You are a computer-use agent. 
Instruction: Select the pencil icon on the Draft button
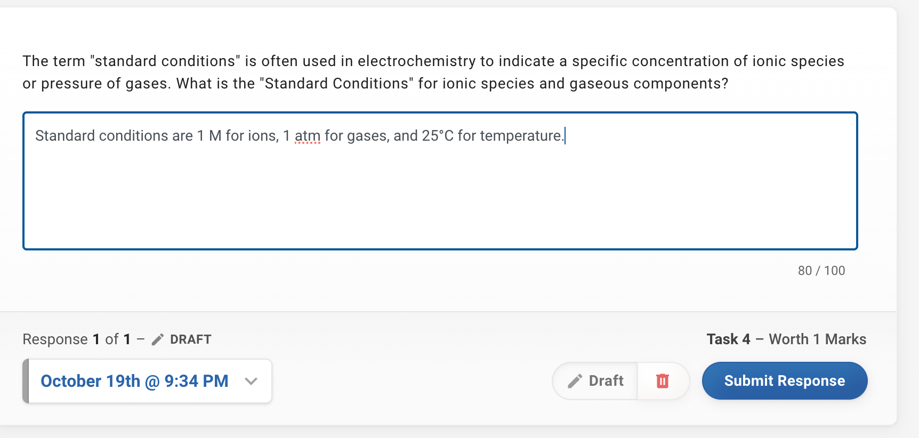575,380
